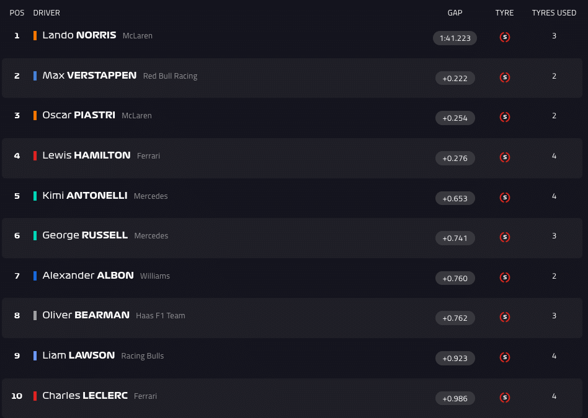This screenshot has height=418, width=588.
Task: Click the Haas F1 Team label
Action: click(161, 316)
